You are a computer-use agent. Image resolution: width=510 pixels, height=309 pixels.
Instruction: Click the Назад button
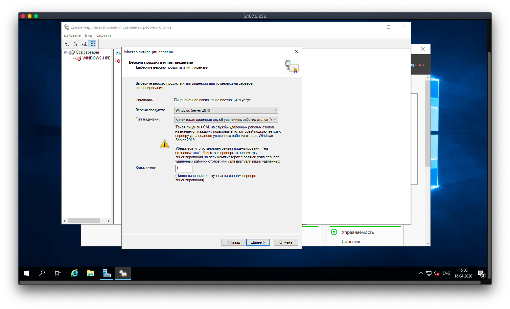coord(233,242)
